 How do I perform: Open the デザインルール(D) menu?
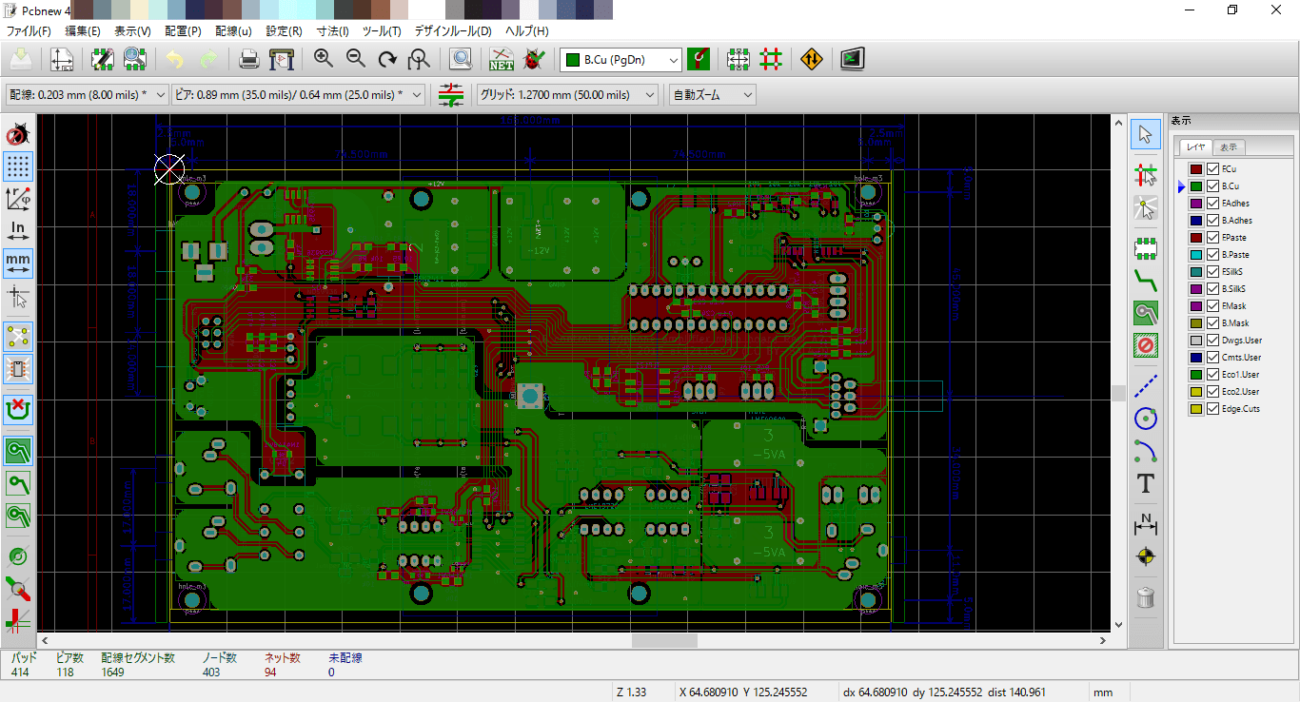click(x=452, y=31)
